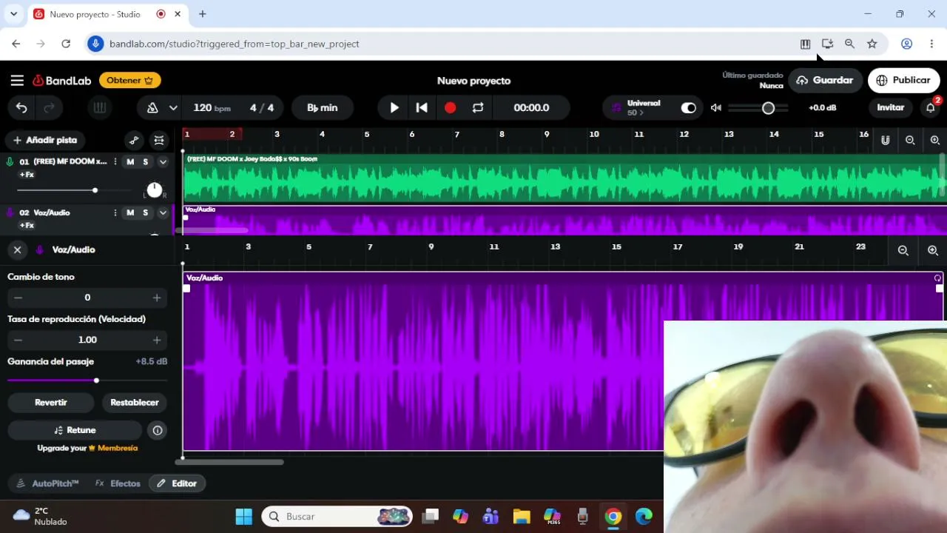Change the 4 / 4 time signature

(x=262, y=108)
